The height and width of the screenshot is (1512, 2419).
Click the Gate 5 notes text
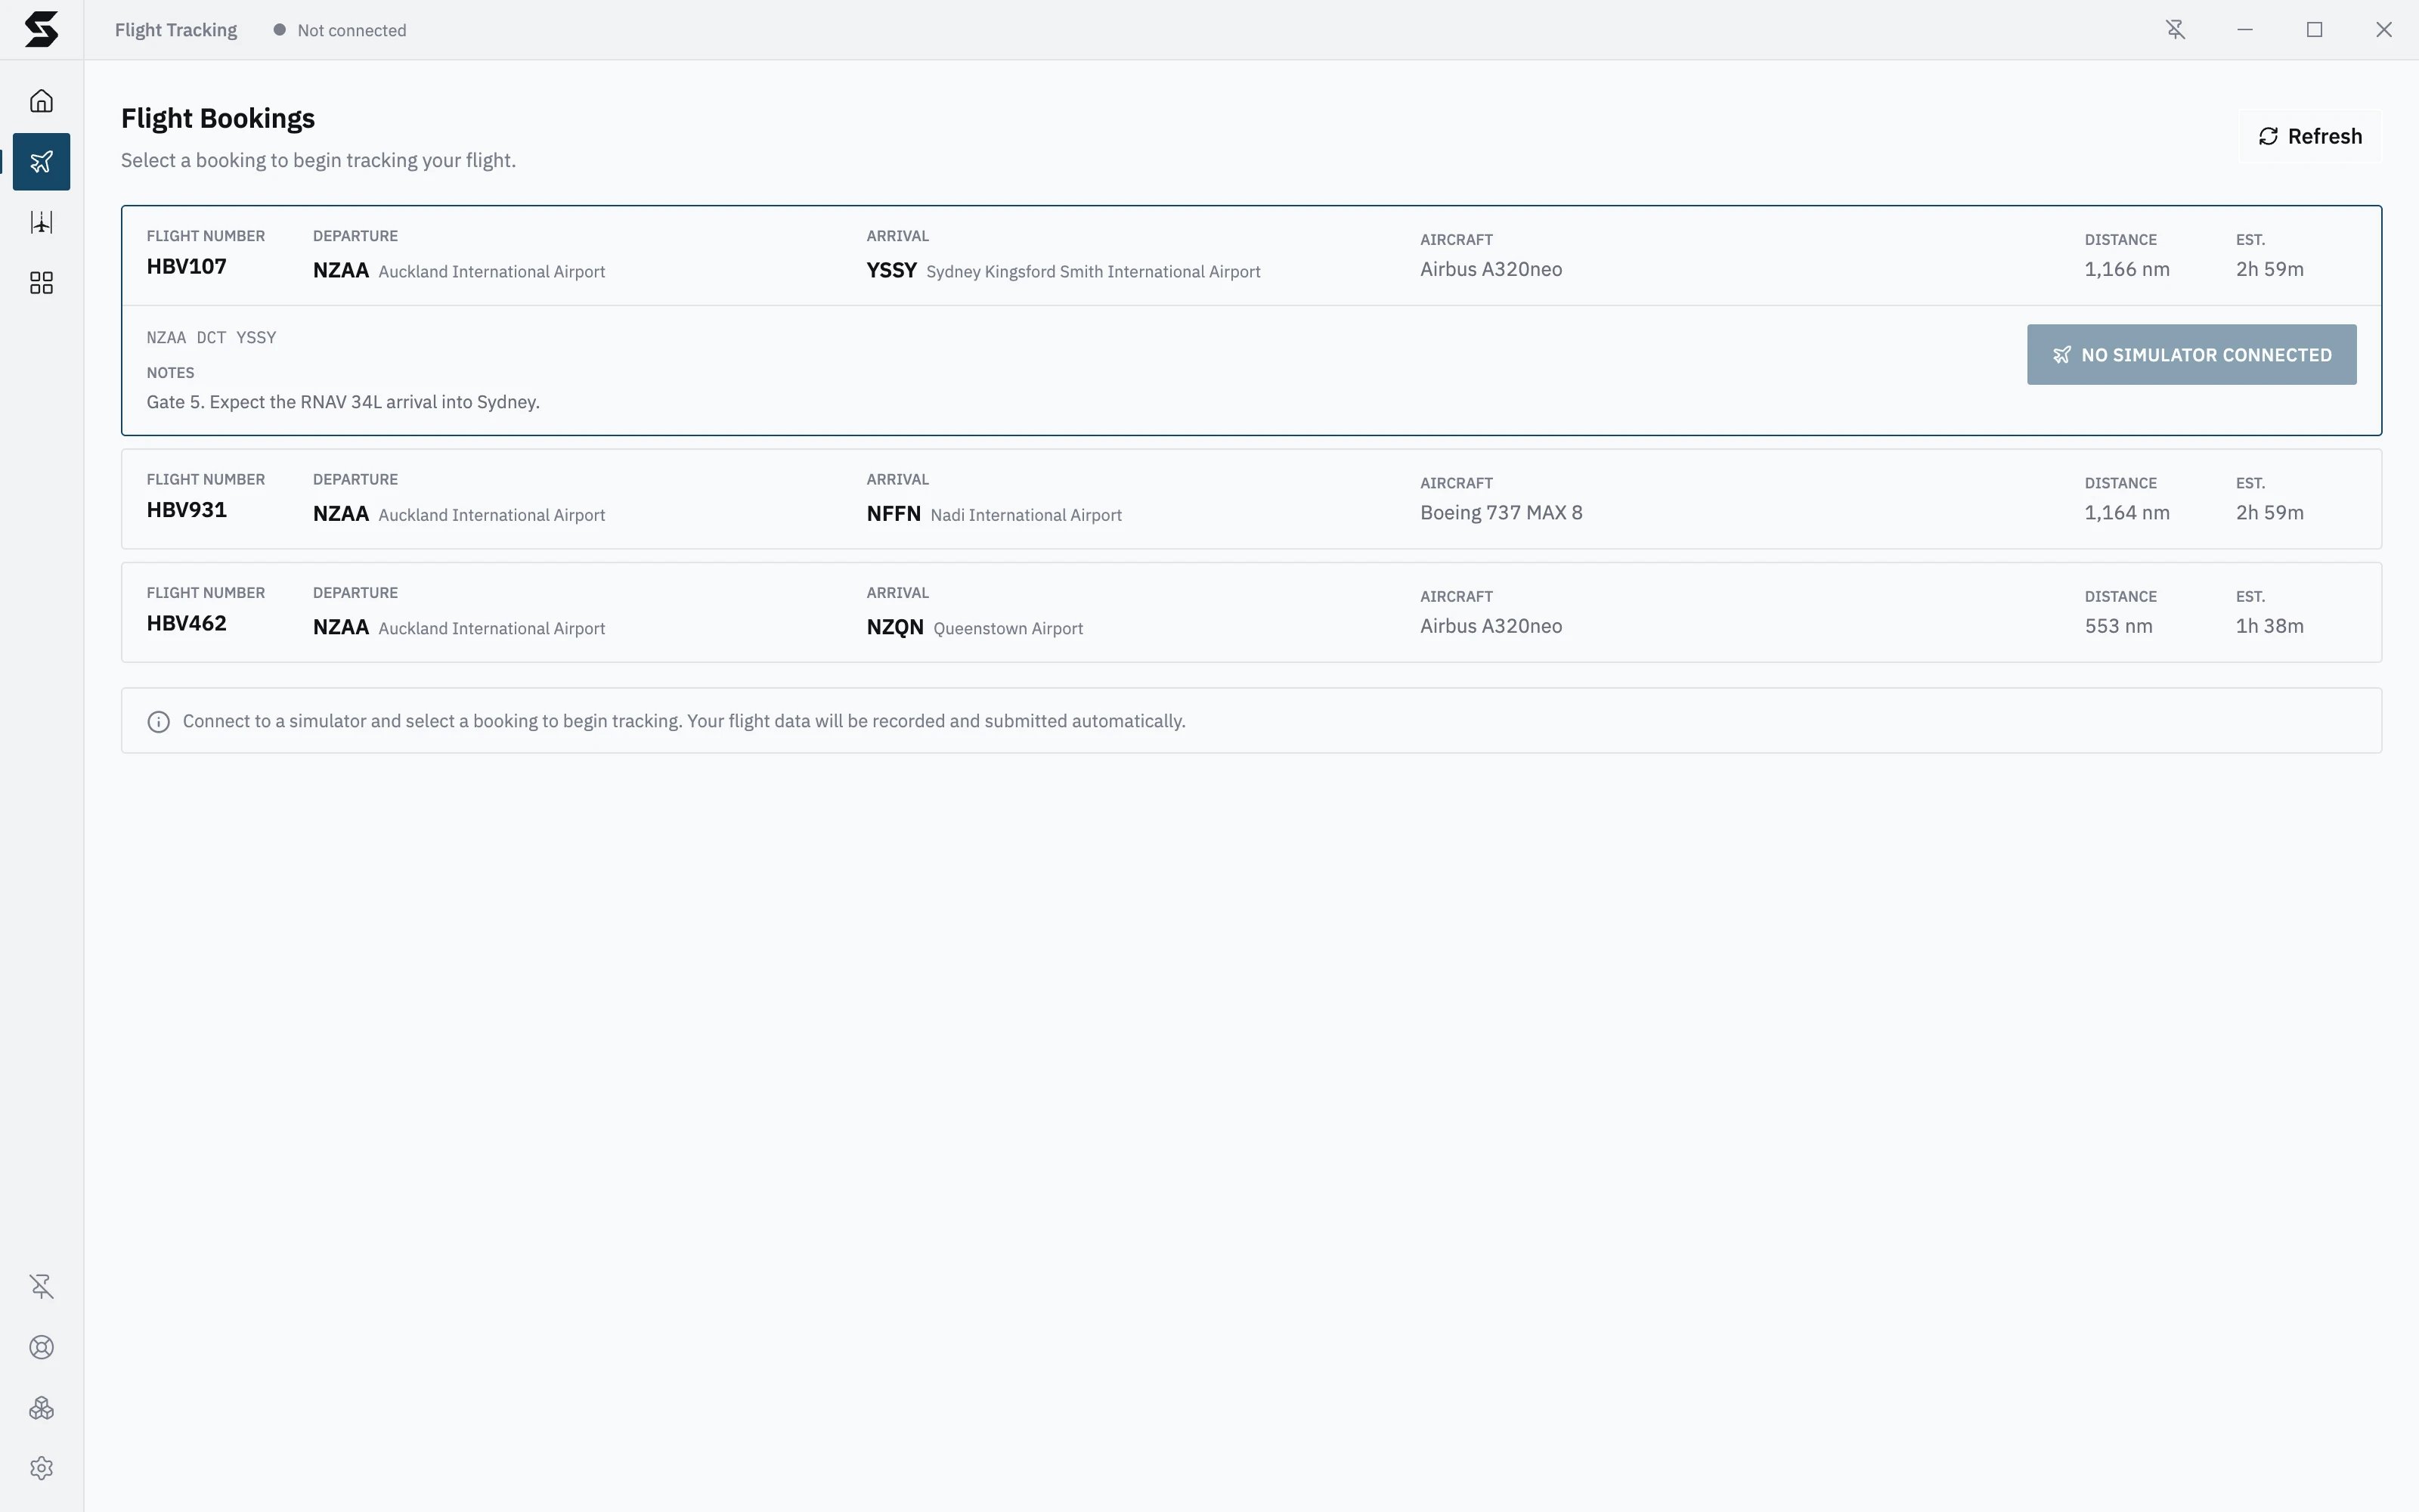click(x=343, y=402)
